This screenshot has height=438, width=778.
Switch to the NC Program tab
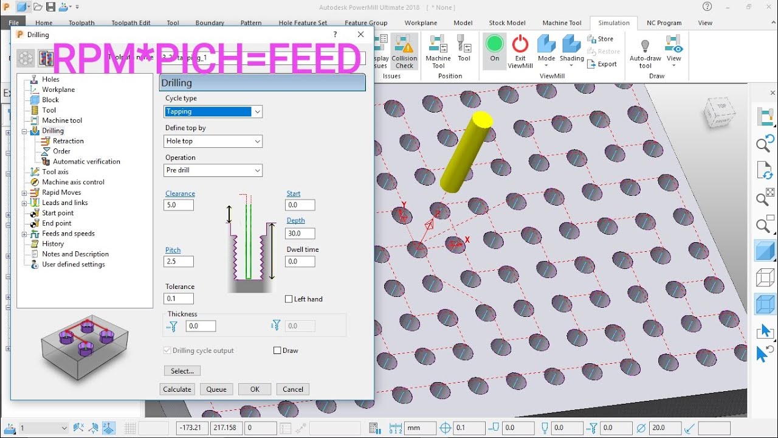(664, 23)
